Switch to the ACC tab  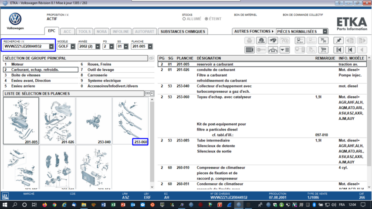pyautogui.click(x=67, y=31)
